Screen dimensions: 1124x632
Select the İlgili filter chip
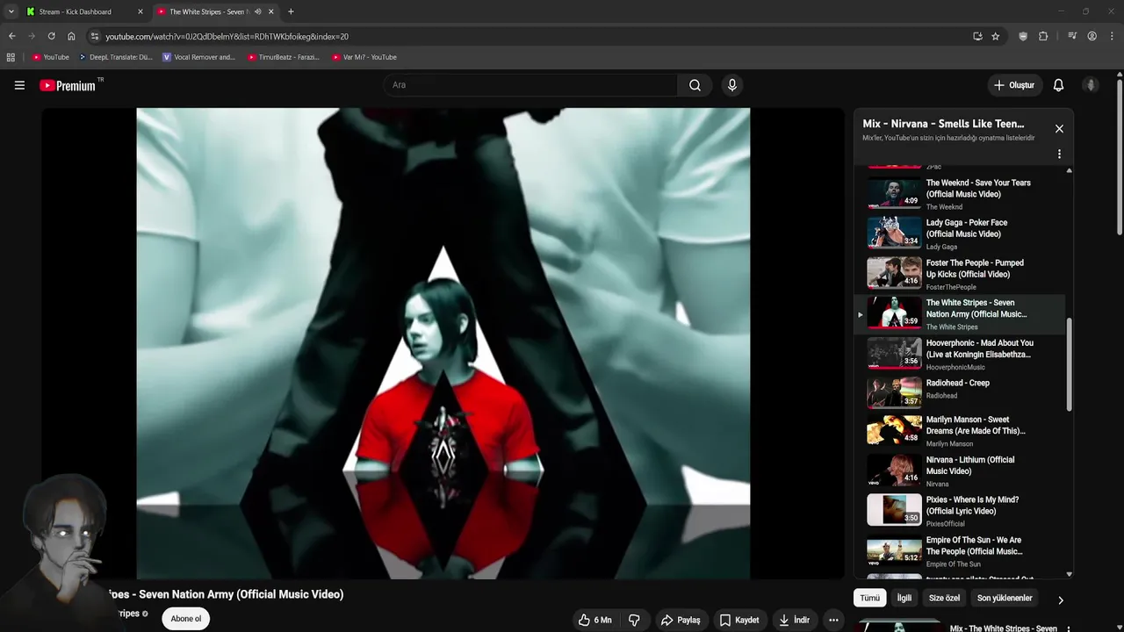904,598
